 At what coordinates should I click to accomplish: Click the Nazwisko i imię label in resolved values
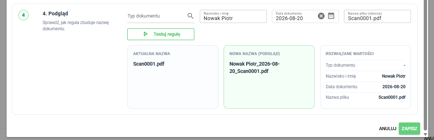[x=341, y=76]
